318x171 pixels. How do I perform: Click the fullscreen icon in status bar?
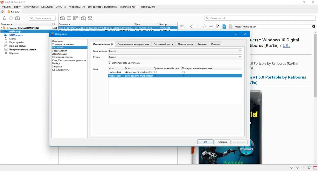(x=309, y=168)
